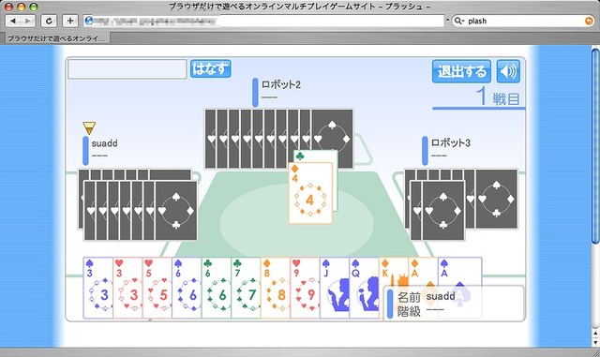Image resolution: width=600 pixels, height=357 pixels.
Task: Click the はなす (talk) button
Action: point(210,69)
